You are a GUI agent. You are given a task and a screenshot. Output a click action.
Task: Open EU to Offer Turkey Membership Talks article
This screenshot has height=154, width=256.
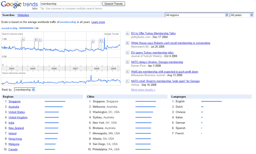pyautogui.click(x=153, y=34)
